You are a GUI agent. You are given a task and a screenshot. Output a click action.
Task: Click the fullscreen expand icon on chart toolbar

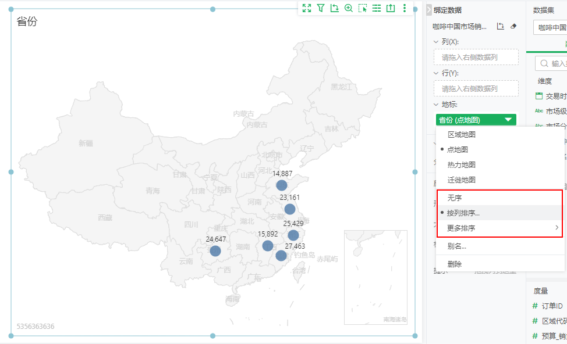[x=307, y=8]
